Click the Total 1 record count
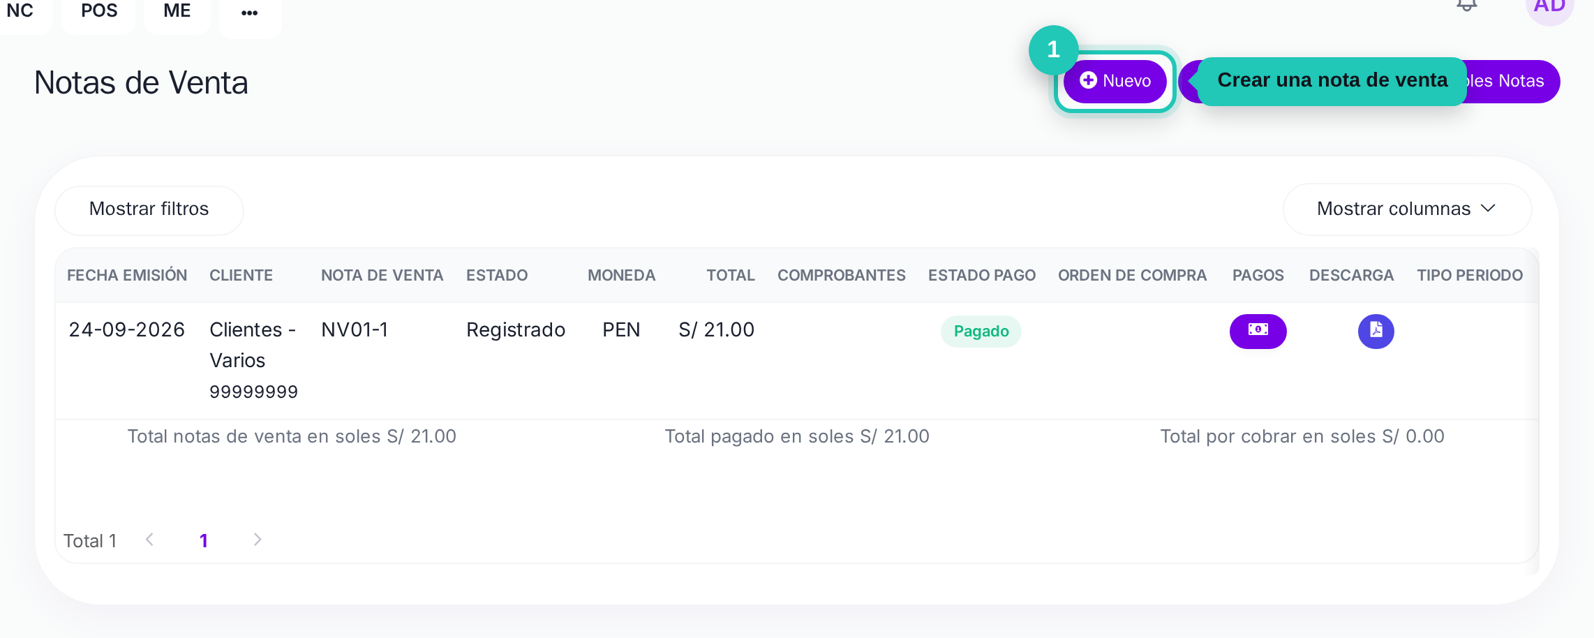 (x=90, y=541)
